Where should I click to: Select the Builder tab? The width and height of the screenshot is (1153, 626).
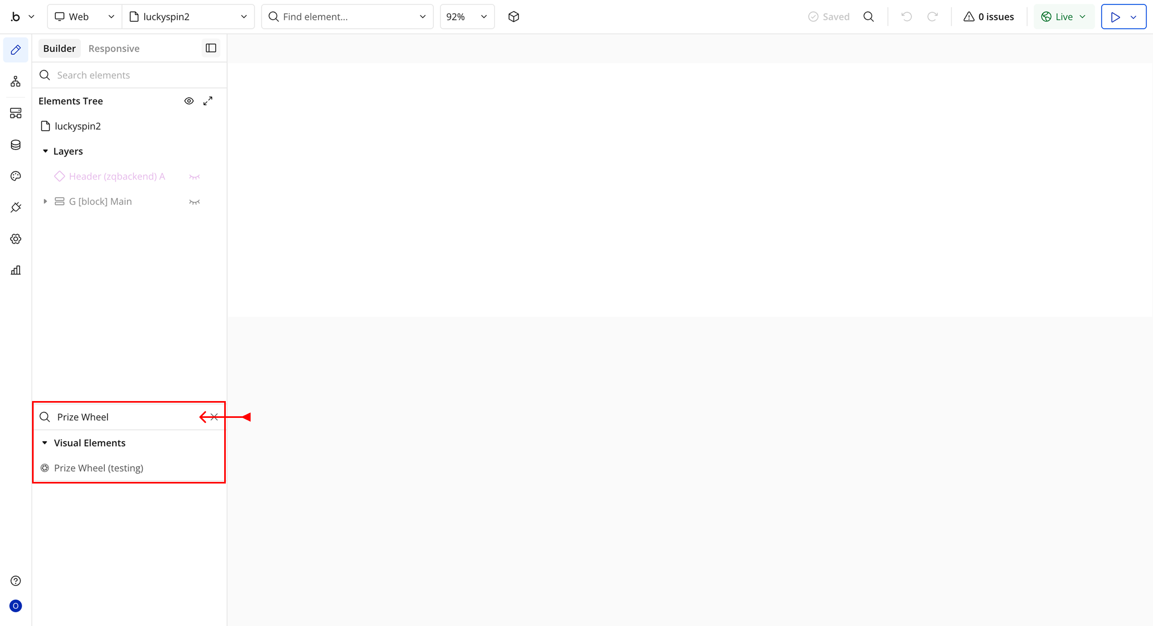pyautogui.click(x=60, y=48)
